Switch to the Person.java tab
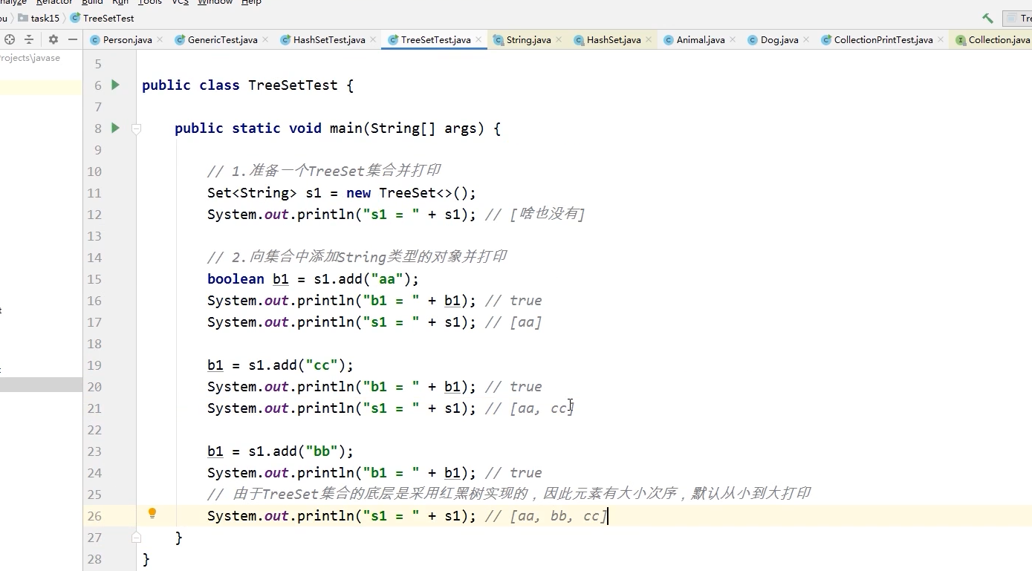The height and width of the screenshot is (571, 1032). click(127, 40)
